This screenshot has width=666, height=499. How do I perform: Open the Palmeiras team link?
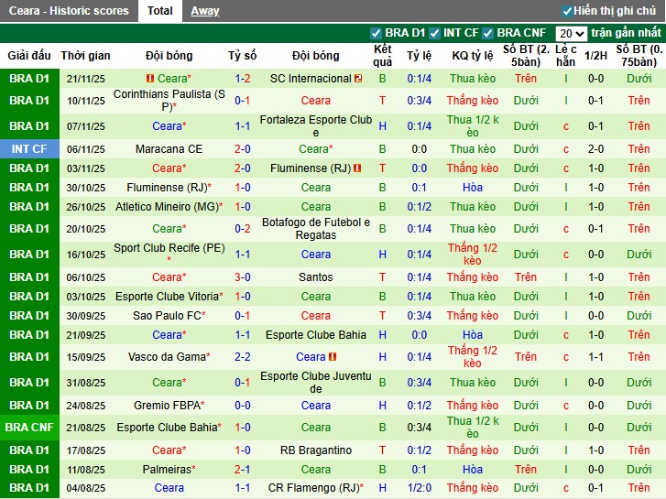coord(167,469)
